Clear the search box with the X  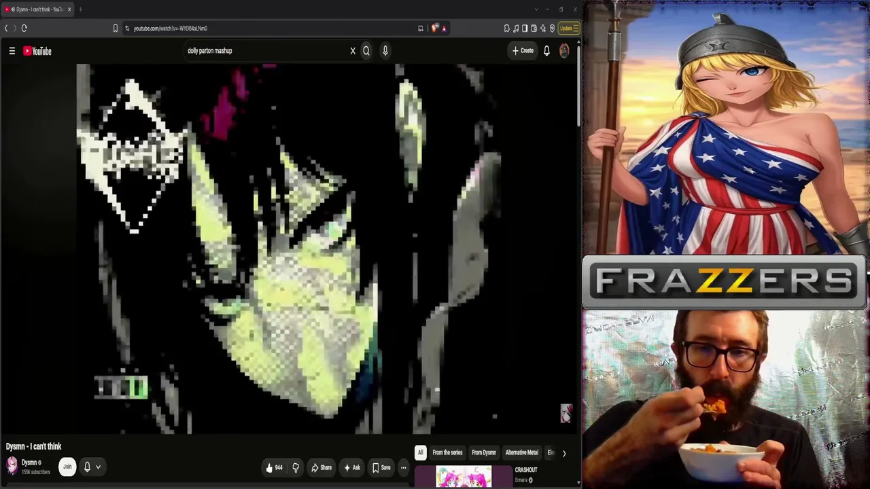tap(353, 51)
